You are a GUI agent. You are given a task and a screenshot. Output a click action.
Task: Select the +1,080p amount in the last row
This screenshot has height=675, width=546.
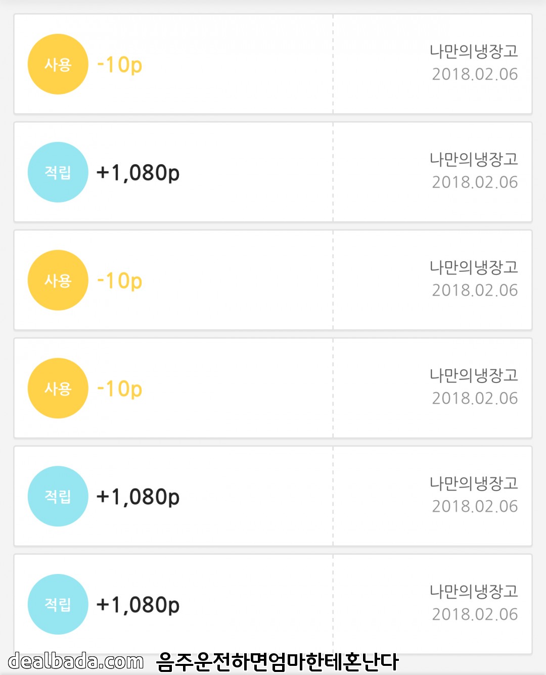[138, 605]
